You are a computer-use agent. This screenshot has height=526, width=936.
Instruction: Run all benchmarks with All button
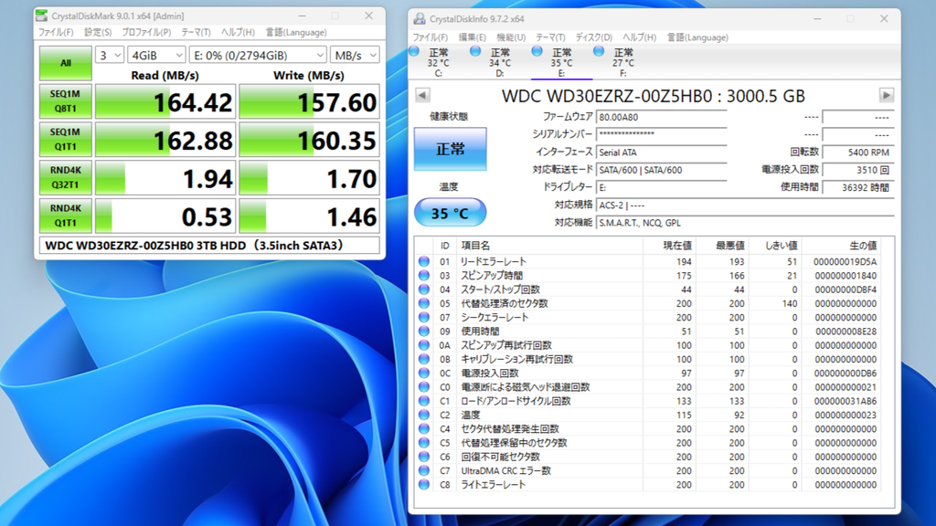click(x=66, y=63)
